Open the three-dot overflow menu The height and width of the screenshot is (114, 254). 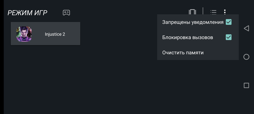click(225, 12)
